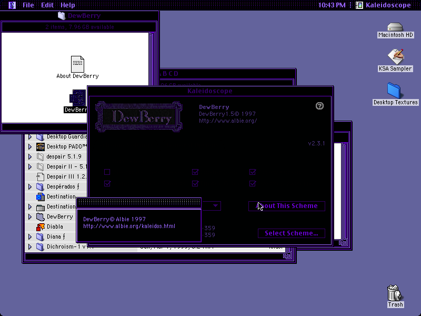Click the blue envelope icon of the Destination file

tap(41, 196)
